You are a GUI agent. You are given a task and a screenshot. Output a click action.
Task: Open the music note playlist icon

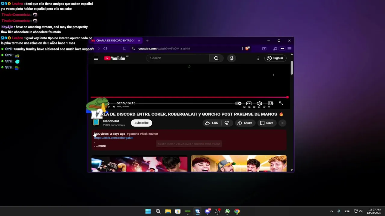coord(275,49)
